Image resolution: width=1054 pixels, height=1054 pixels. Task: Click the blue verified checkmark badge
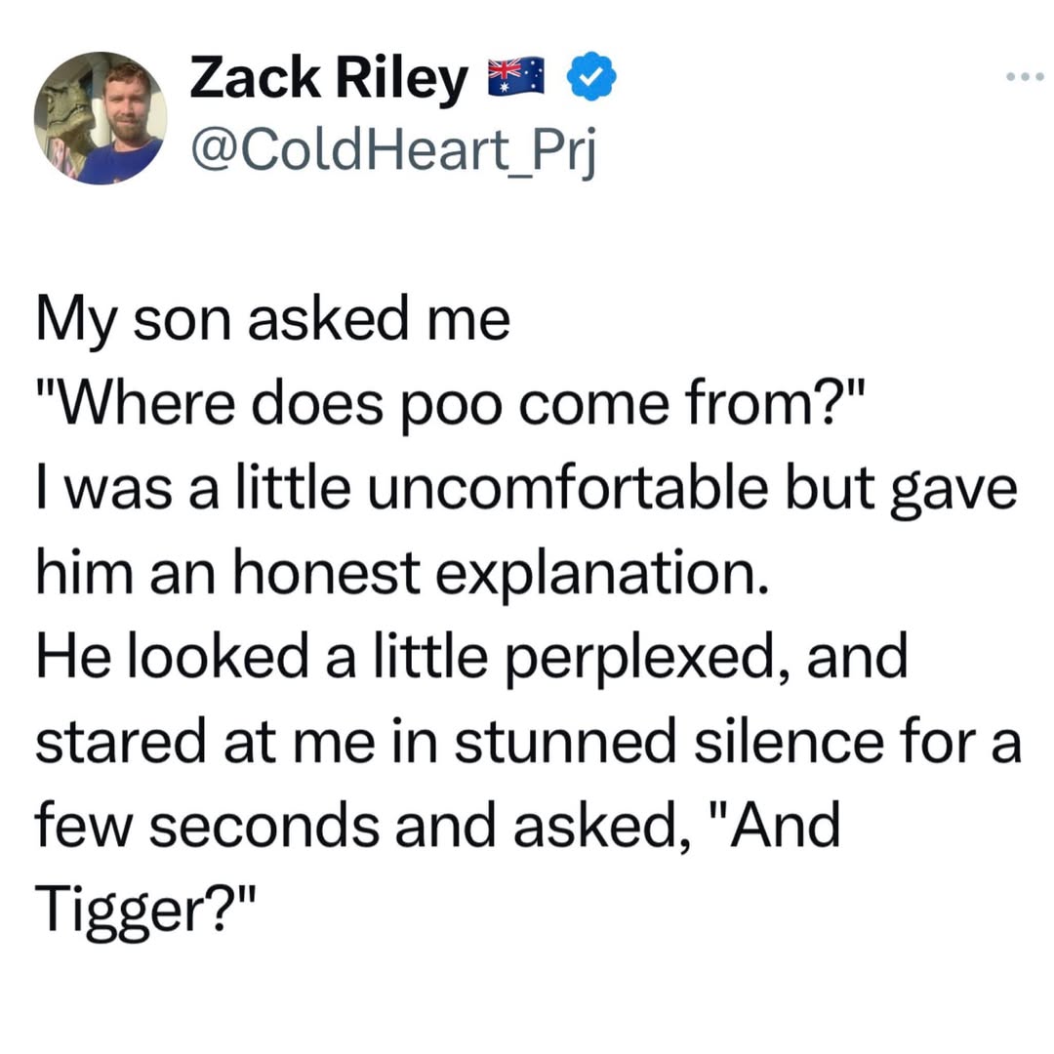tap(591, 75)
